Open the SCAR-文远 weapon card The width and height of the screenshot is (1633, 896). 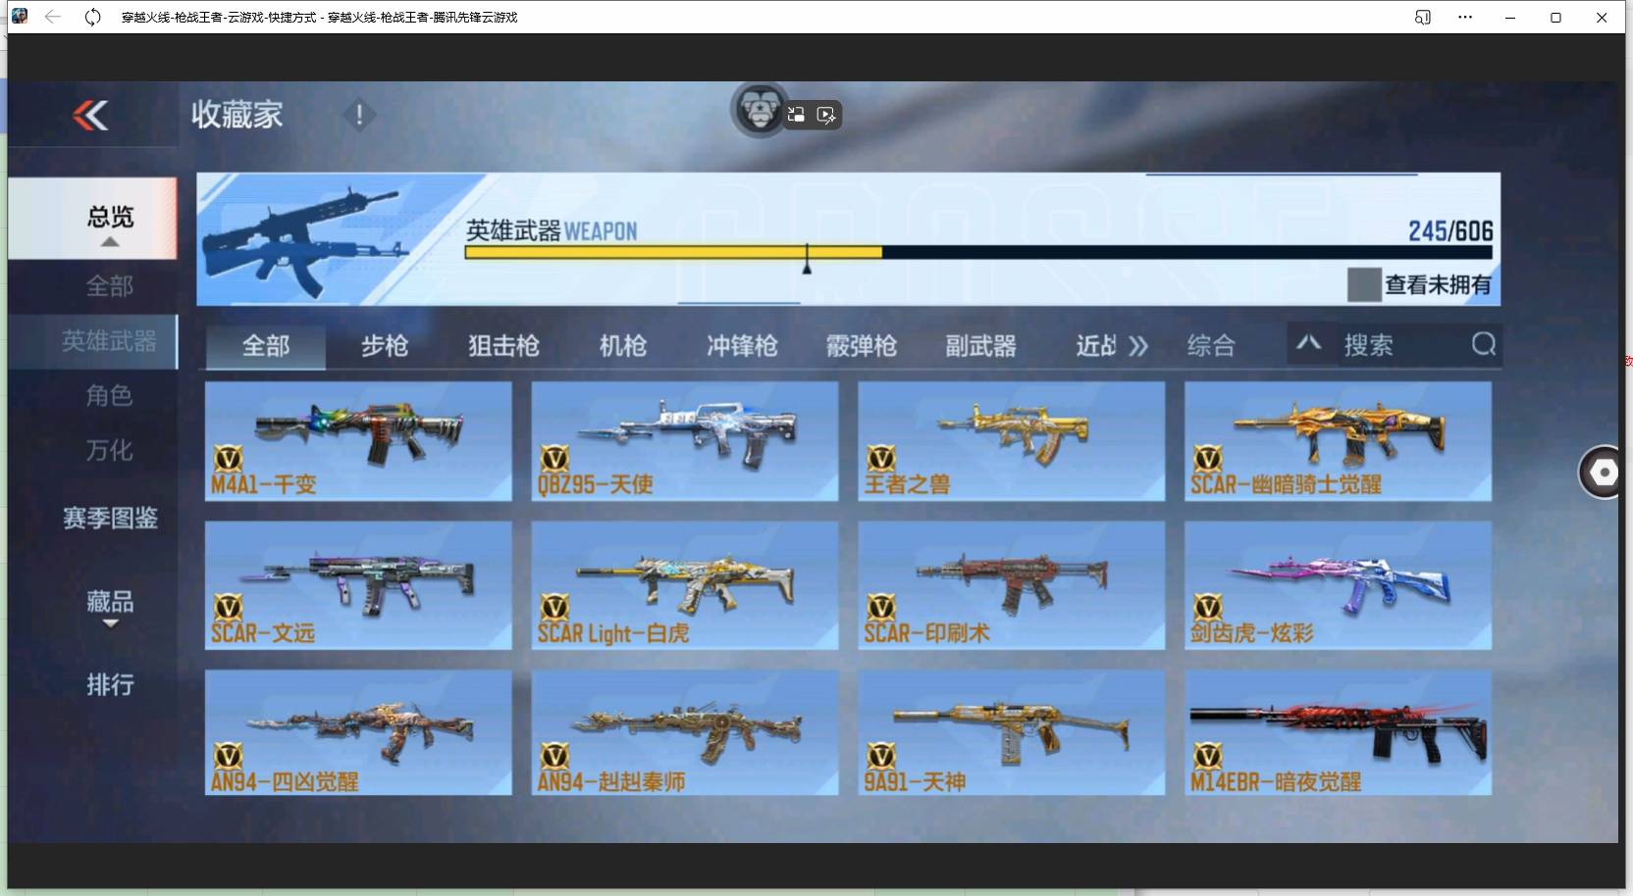click(358, 585)
